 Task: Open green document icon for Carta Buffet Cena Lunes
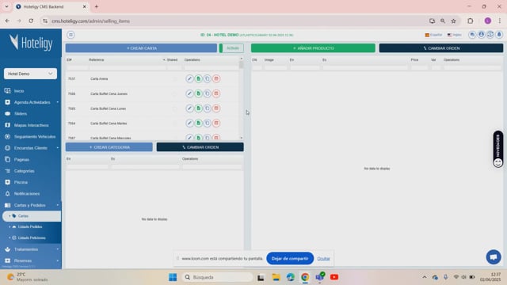199,108
